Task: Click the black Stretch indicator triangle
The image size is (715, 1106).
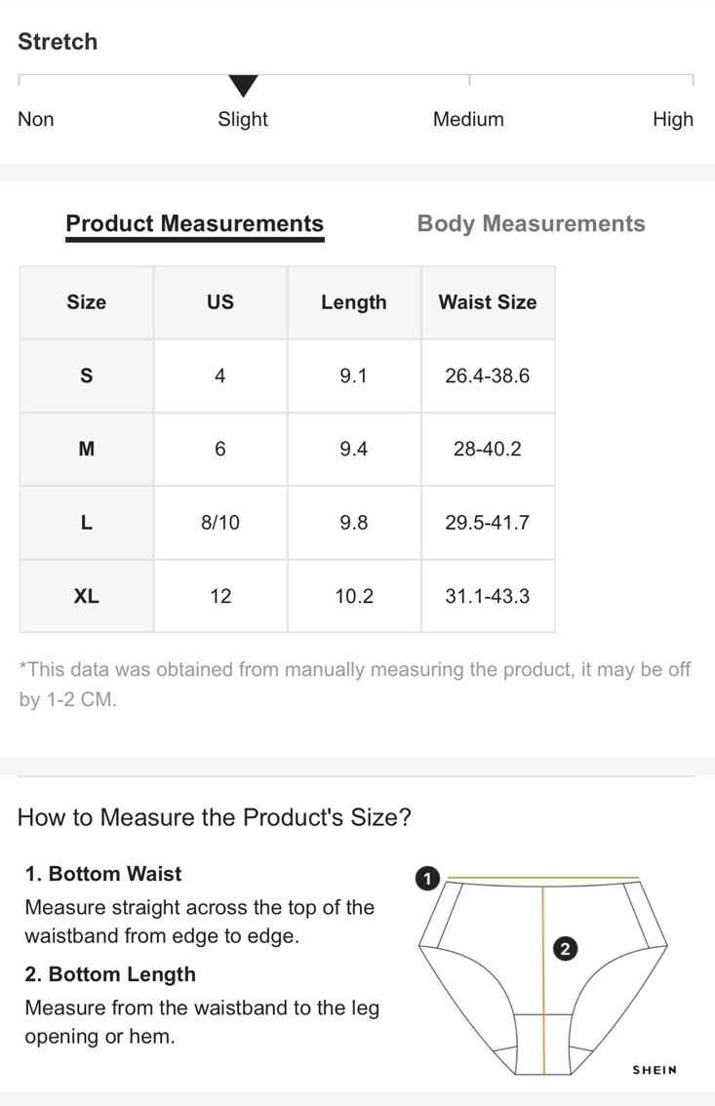Action: pyautogui.click(x=243, y=86)
